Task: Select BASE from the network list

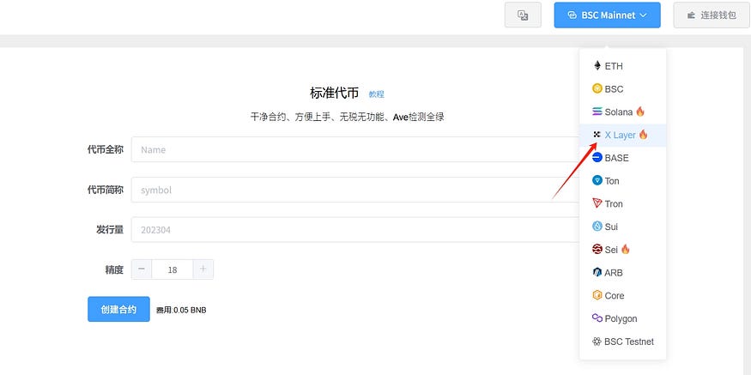Action: 622,158
